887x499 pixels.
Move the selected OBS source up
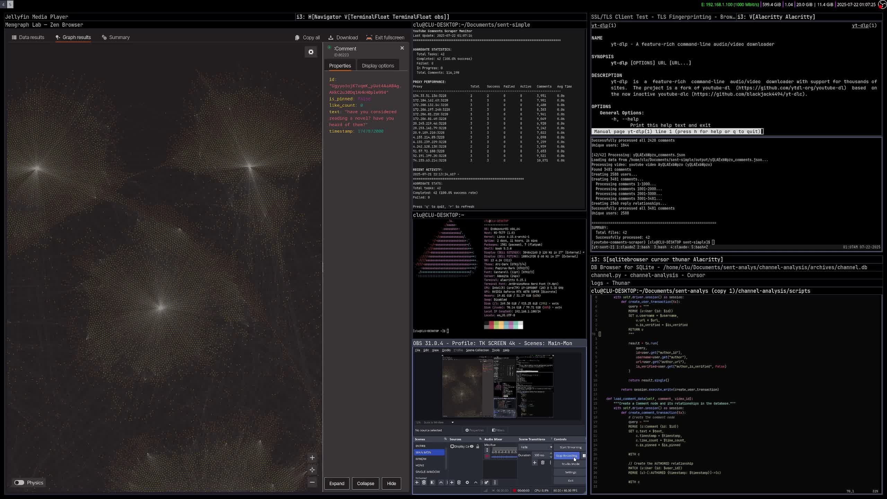(x=476, y=482)
